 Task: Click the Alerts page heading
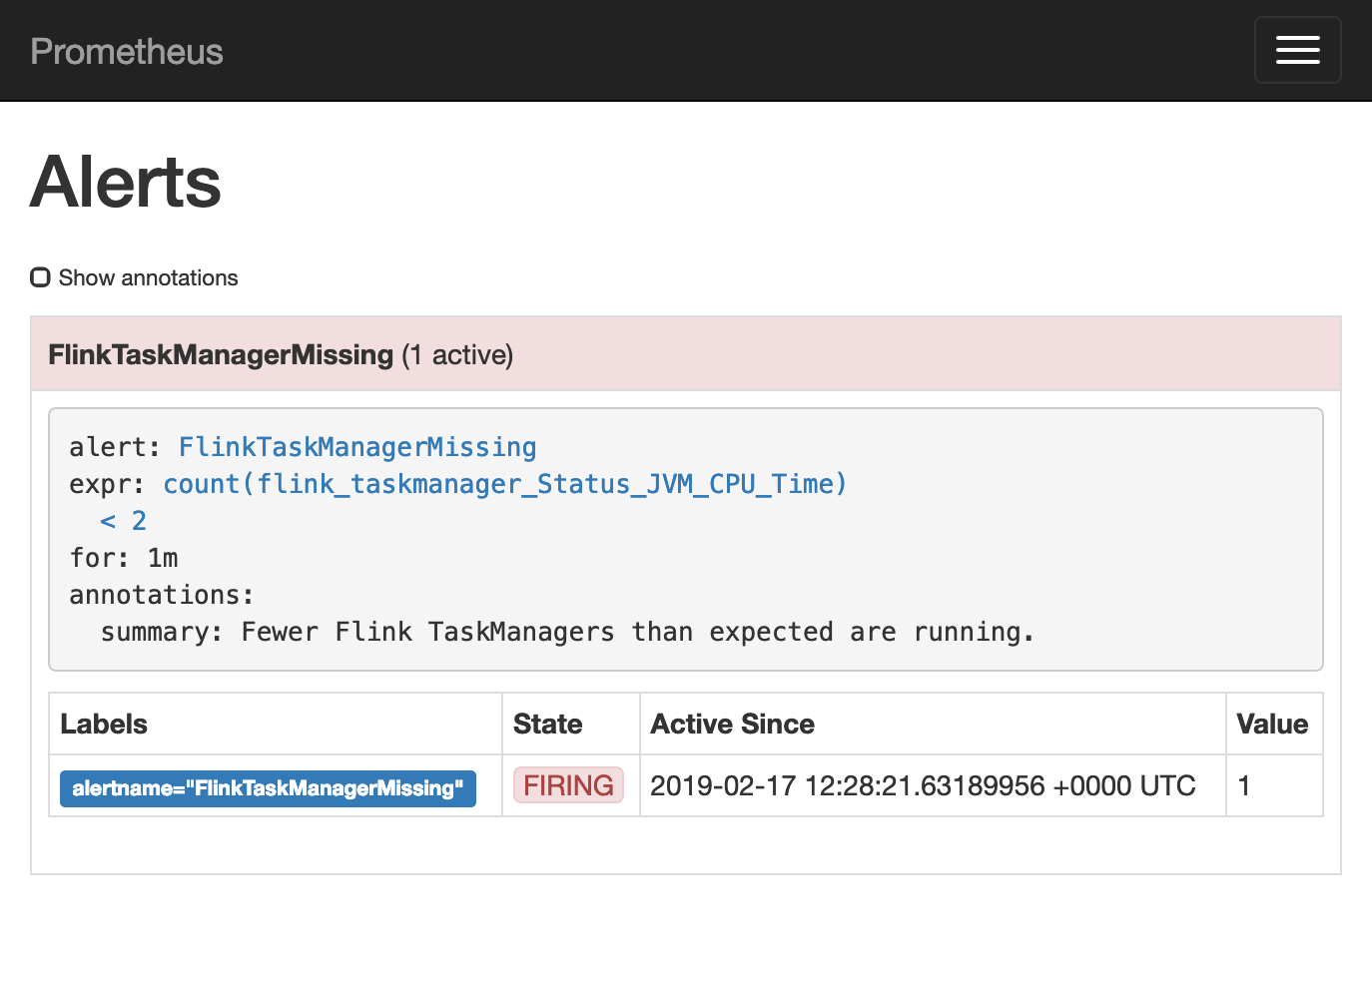pos(126,183)
